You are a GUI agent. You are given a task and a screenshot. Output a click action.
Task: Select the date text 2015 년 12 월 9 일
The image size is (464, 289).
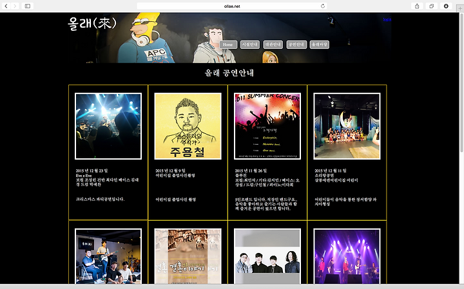tap(170, 171)
